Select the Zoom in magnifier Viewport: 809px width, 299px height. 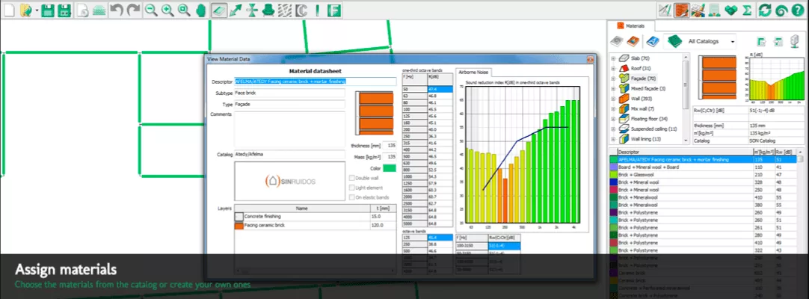click(167, 10)
